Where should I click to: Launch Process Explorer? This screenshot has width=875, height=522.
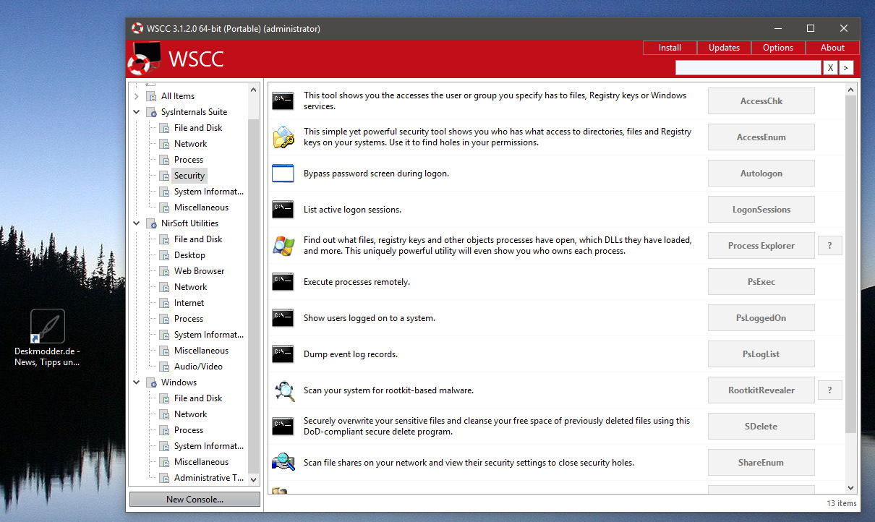click(761, 246)
